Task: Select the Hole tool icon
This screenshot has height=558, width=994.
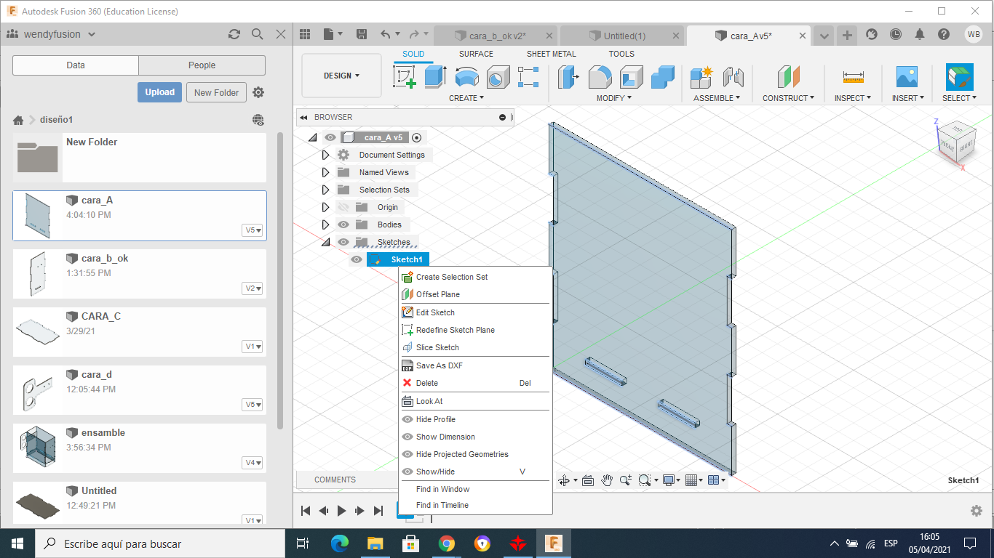Action: tap(498, 76)
